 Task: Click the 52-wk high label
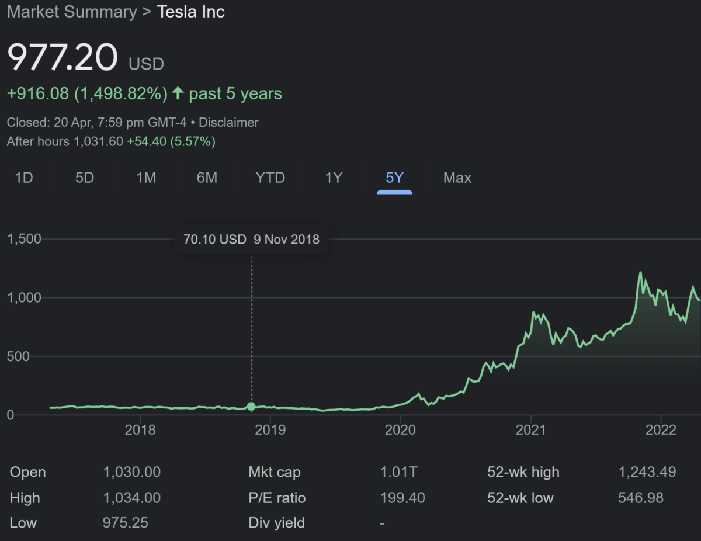pos(523,472)
